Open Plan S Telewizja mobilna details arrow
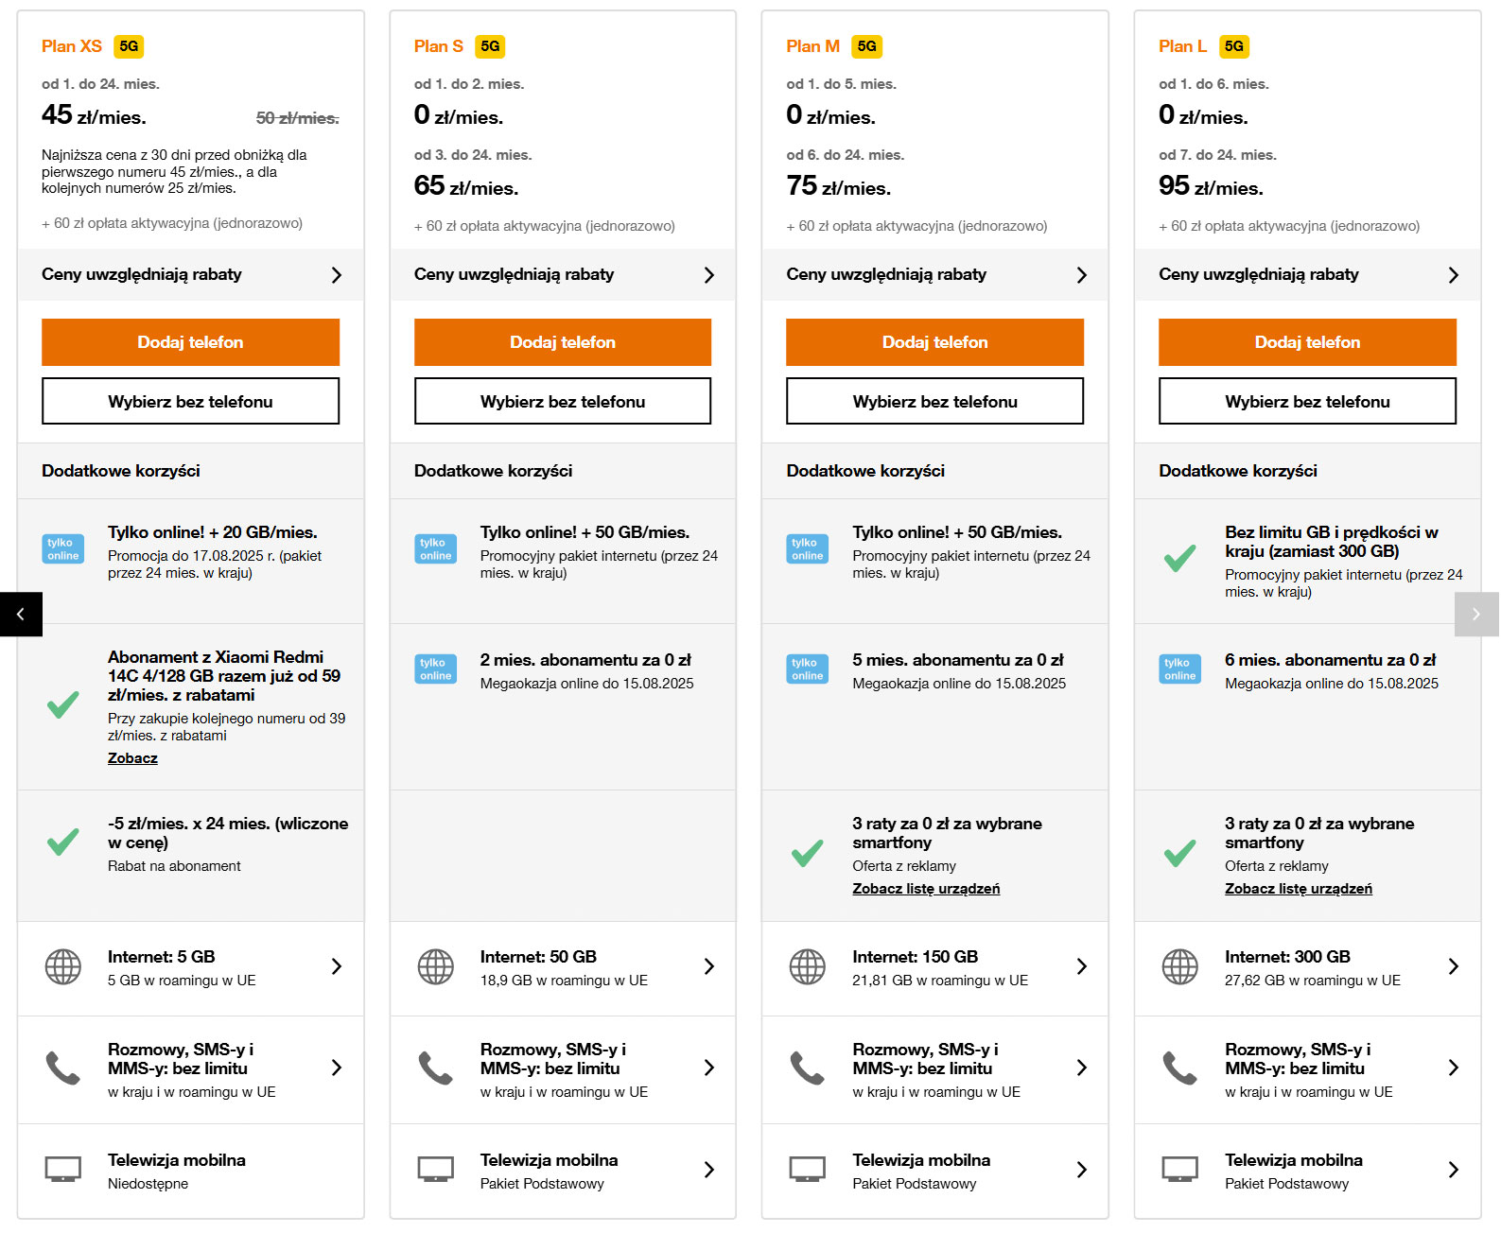Viewport: 1501px width, 1233px height. click(709, 1170)
